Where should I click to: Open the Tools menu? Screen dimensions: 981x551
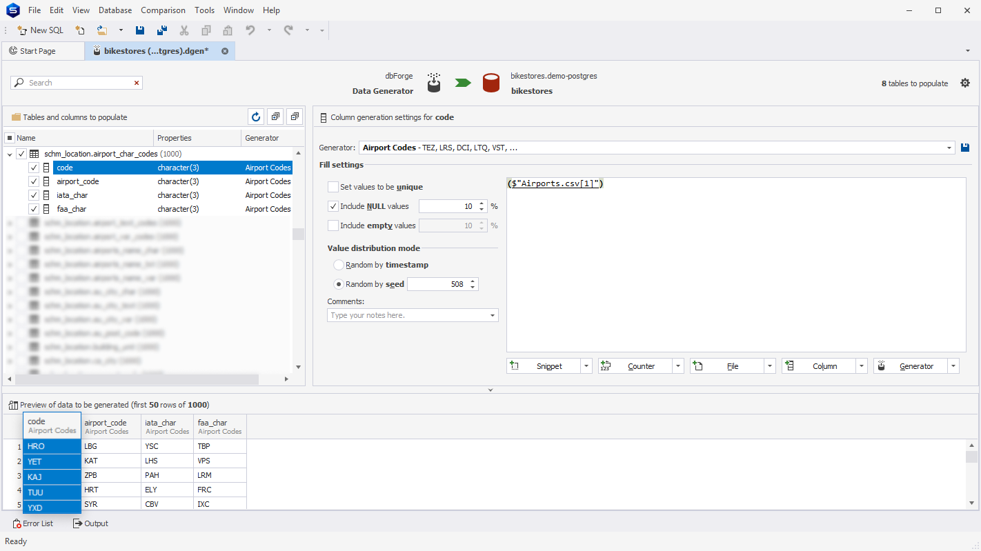tap(204, 10)
